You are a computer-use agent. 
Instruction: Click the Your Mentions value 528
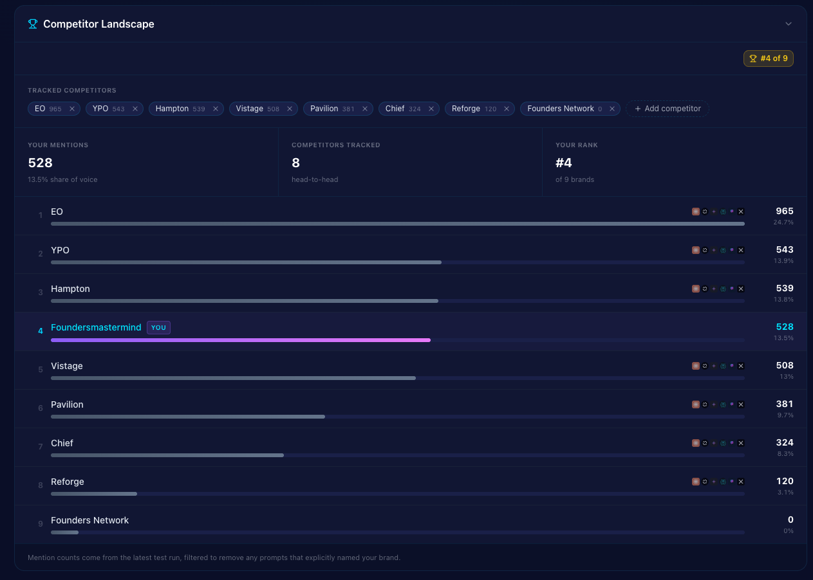tap(40, 163)
